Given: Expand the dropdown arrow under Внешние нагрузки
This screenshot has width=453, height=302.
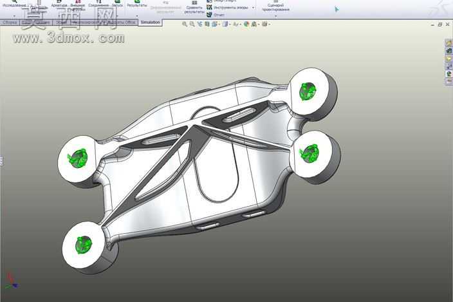Looking at the screenshot, I should (x=78, y=16).
